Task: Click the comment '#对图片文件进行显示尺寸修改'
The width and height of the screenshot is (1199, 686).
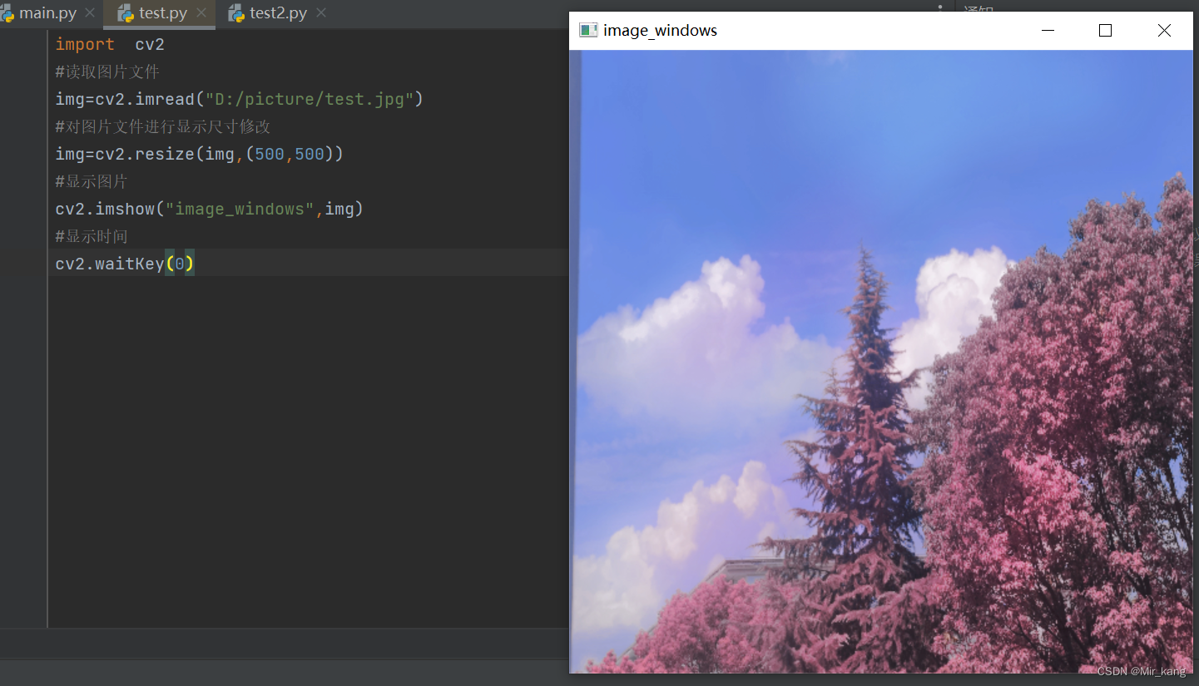Action: tap(163, 126)
